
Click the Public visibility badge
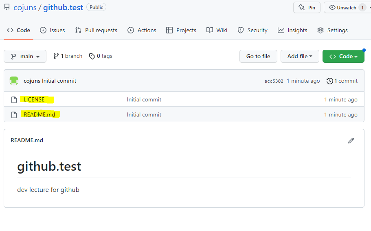click(96, 7)
